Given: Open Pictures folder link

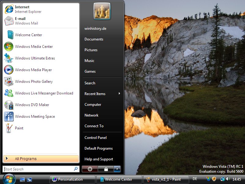Looking at the screenshot, I should 91,50.
